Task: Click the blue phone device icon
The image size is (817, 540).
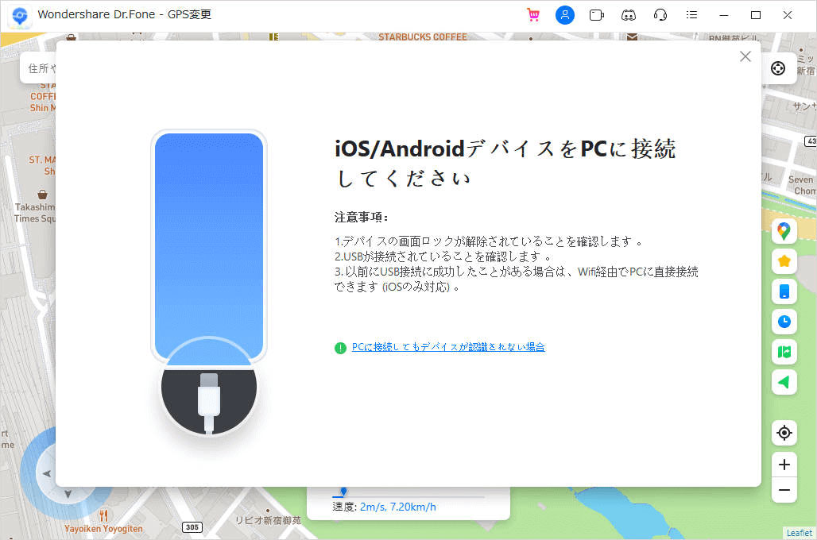Action: click(784, 291)
